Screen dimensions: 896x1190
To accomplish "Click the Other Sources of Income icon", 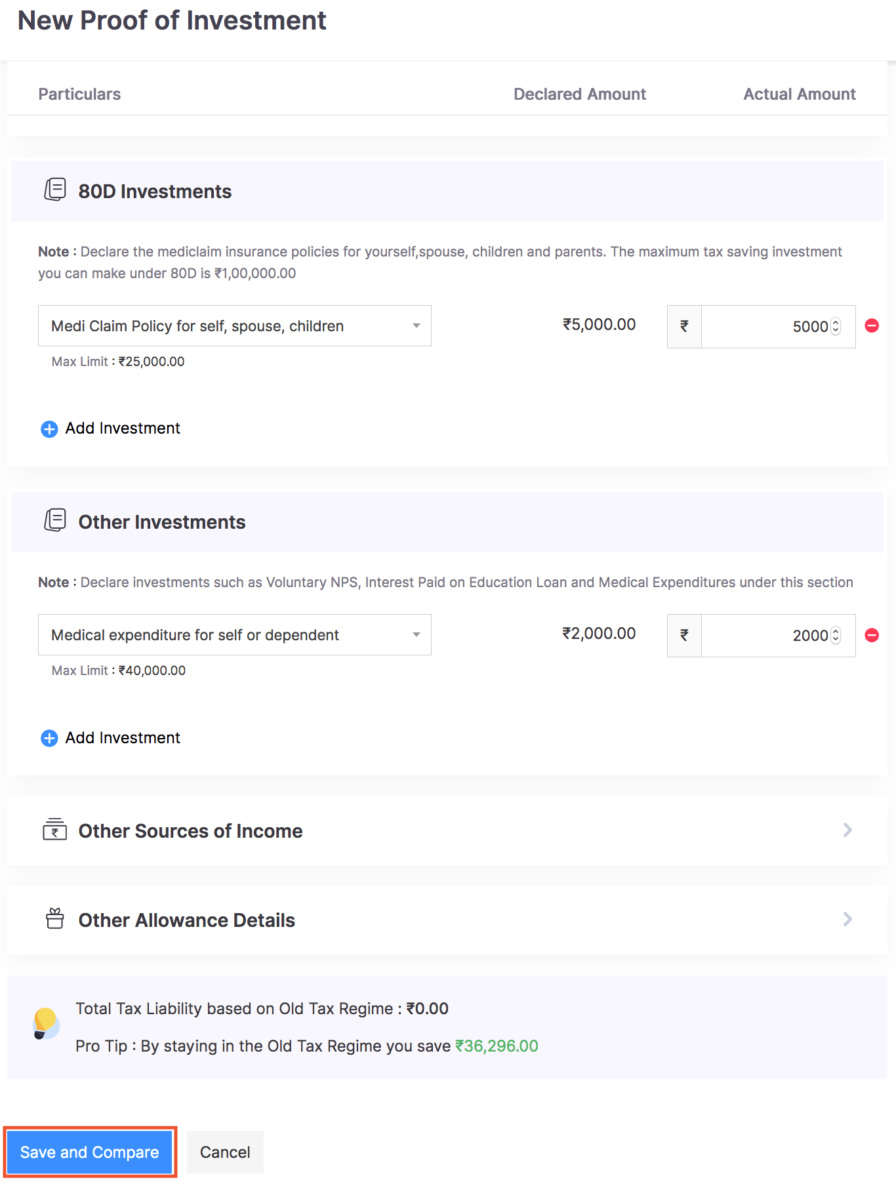I will tap(55, 830).
